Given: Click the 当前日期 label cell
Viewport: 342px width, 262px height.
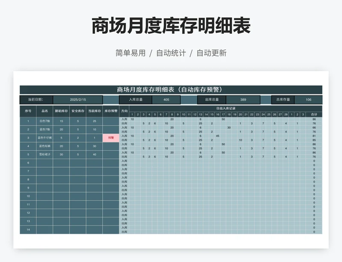Looking at the screenshot, I should pos(36,100).
